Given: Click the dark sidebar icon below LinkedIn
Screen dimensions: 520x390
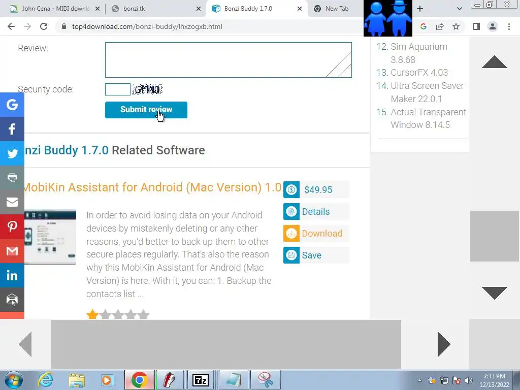Looking at the screenshot, I should [12, 300].
